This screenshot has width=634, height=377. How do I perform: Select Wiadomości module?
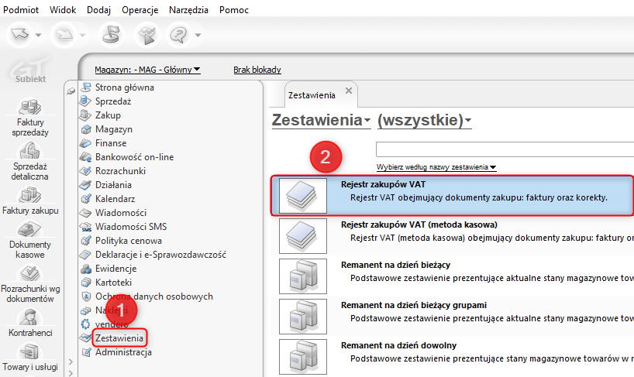[120, 213]
